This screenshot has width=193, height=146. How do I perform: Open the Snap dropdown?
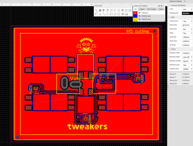tap(187, 33)
